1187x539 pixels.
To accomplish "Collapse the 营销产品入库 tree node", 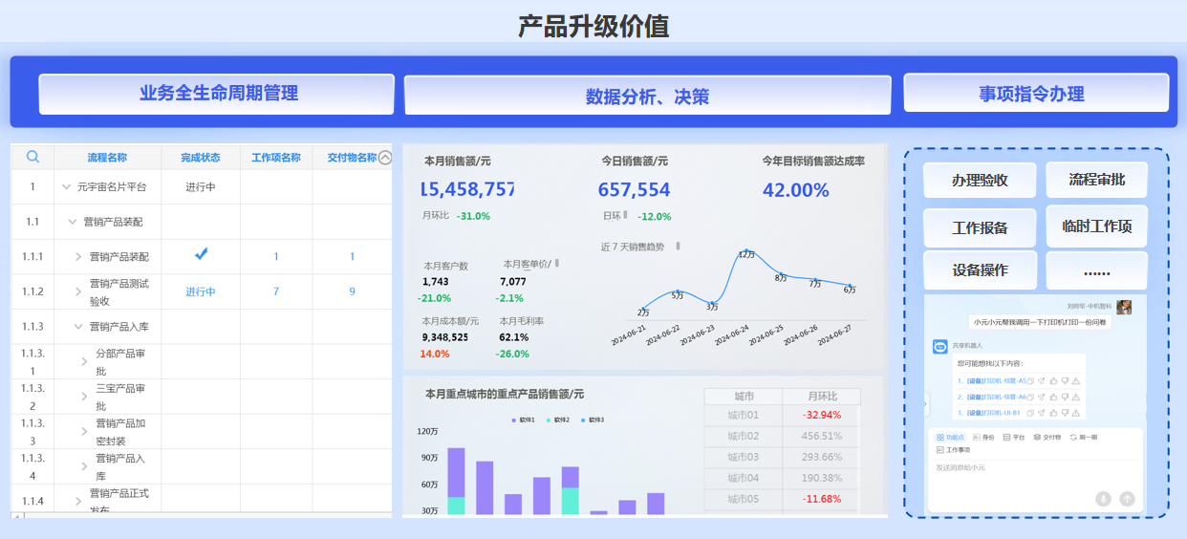I will point(78,327).
